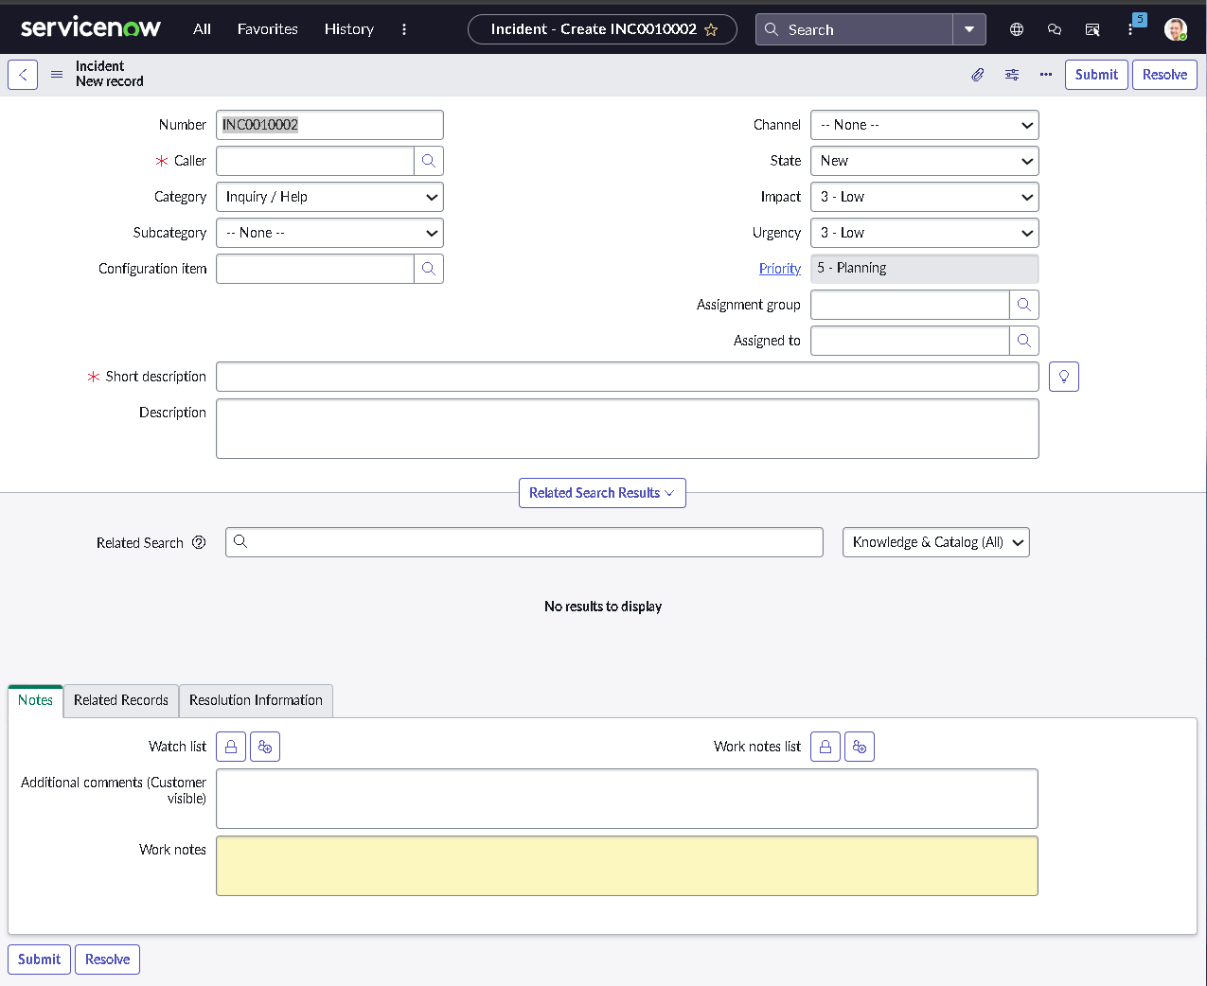
Task: Open chat using the conversations icon
Action: [1054, 29]
